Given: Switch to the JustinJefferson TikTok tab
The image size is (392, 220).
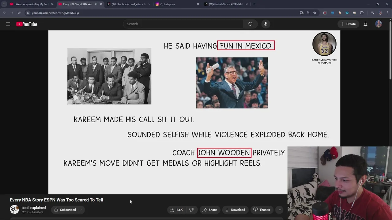Looking at the screenshot, I should [x=225, y=4].
